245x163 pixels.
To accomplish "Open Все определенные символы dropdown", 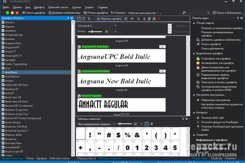I will (x=96, y=124).
